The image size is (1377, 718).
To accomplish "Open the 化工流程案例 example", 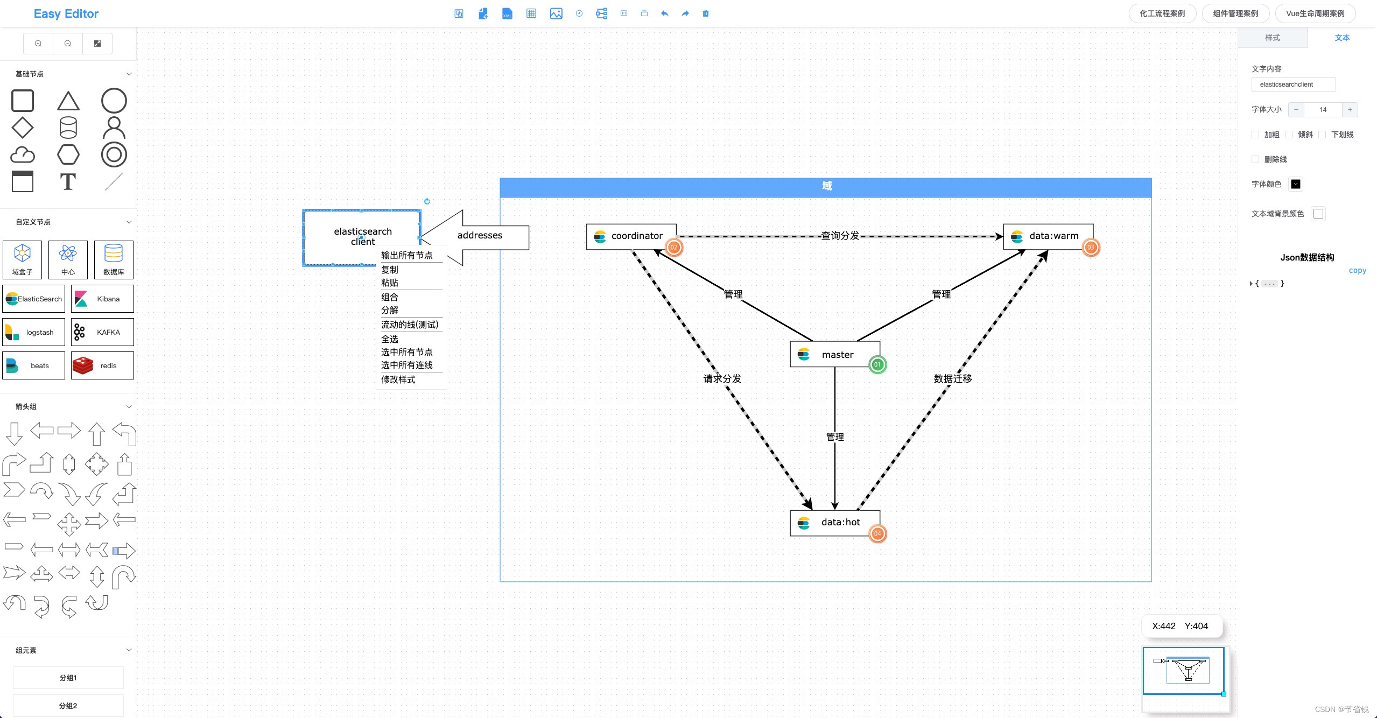I will (1162, 13).
